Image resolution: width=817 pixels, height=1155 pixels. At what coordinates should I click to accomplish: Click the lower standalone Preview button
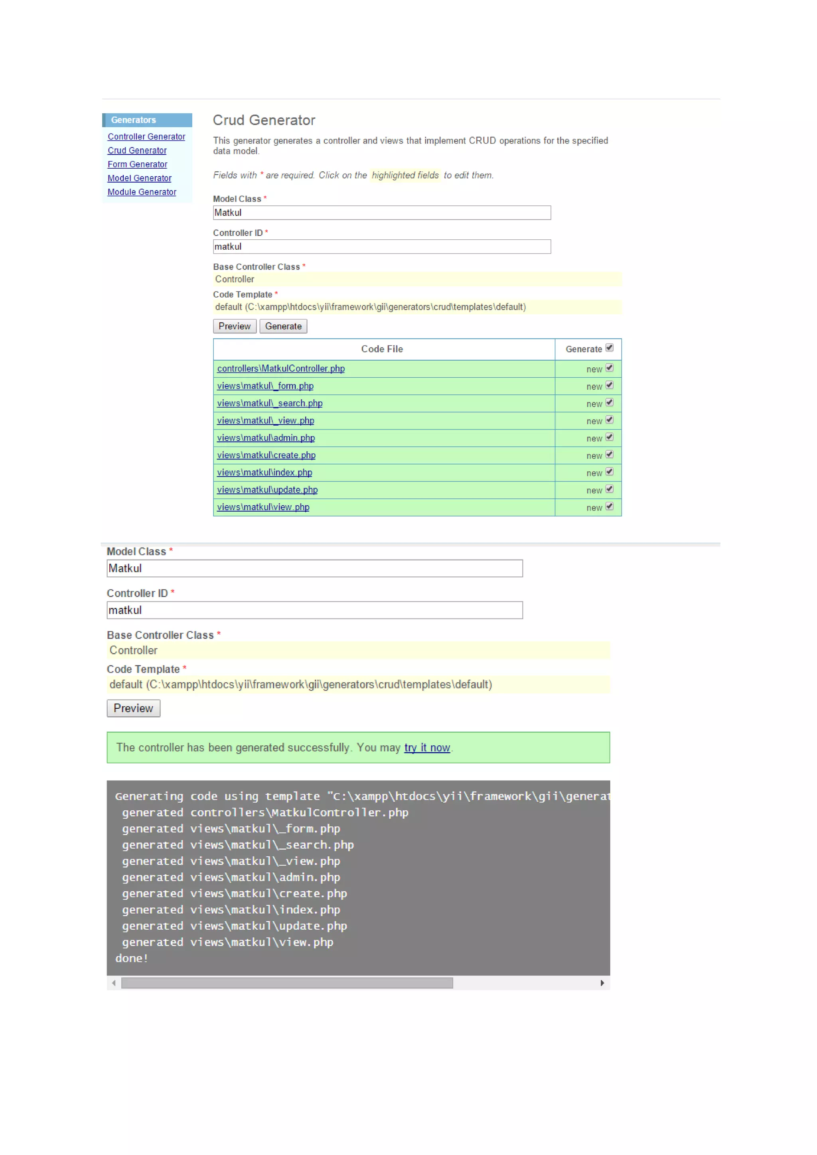(133, 708)
